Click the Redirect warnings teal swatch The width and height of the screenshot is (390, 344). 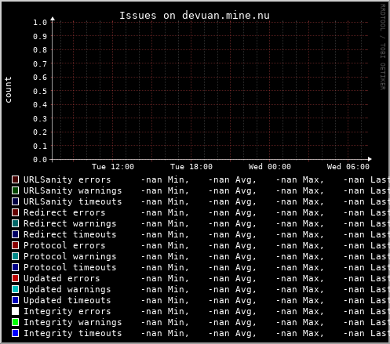(15, 223)
